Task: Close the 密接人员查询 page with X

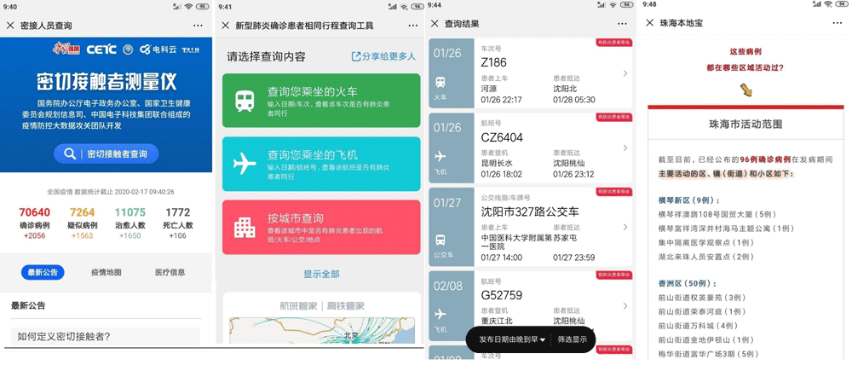Action: [x=9, y=26]
